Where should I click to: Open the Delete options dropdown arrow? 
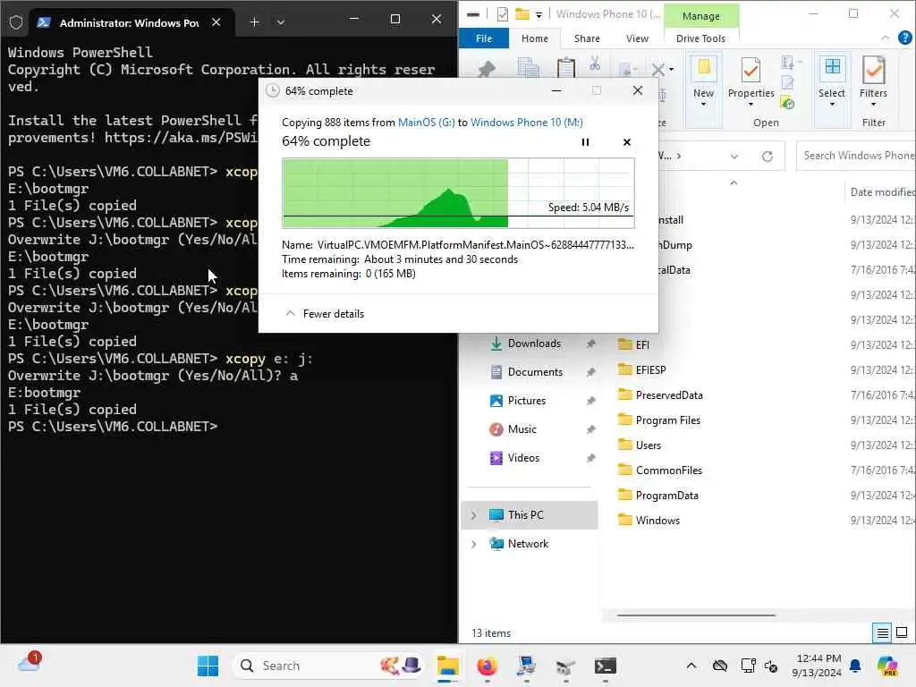point(671,70)
